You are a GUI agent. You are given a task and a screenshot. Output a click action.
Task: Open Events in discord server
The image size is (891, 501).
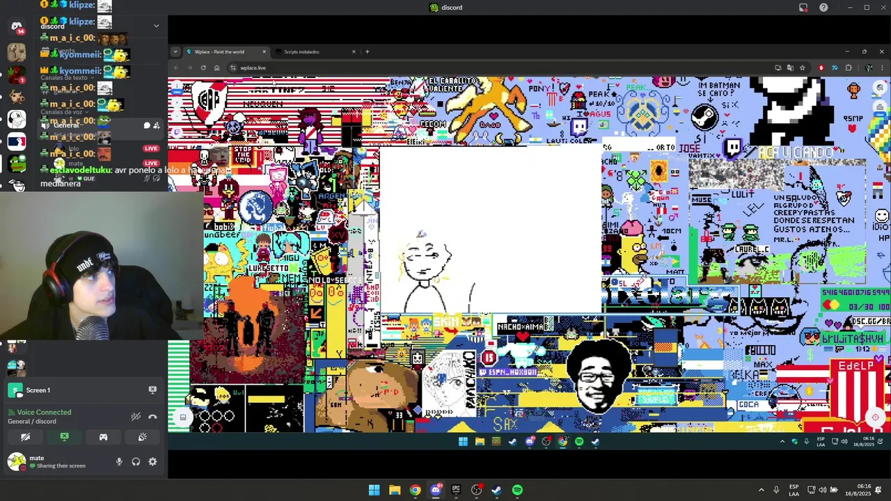[x=65, y=51]
